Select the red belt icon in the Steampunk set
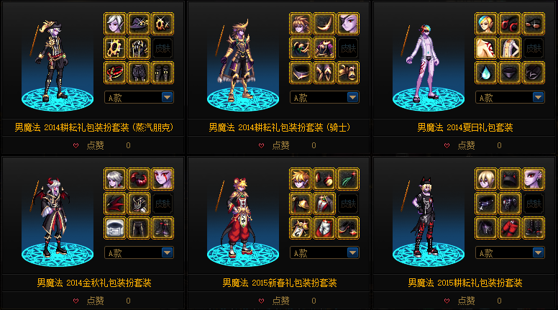The image size is (558, 310). tap(114, 73)
